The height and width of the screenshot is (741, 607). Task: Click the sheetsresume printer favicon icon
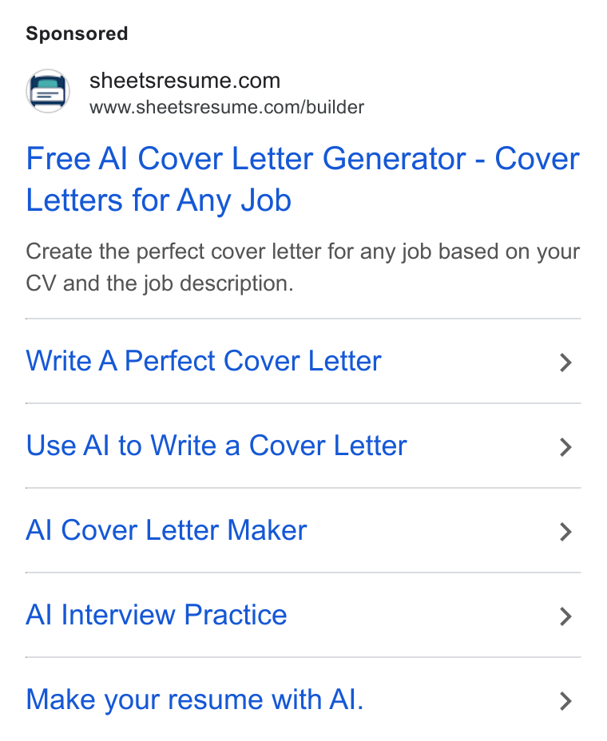pyautogui.click(x=48, y=91)
